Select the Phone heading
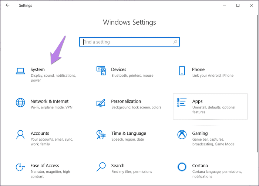 click(x=198, y=69)
